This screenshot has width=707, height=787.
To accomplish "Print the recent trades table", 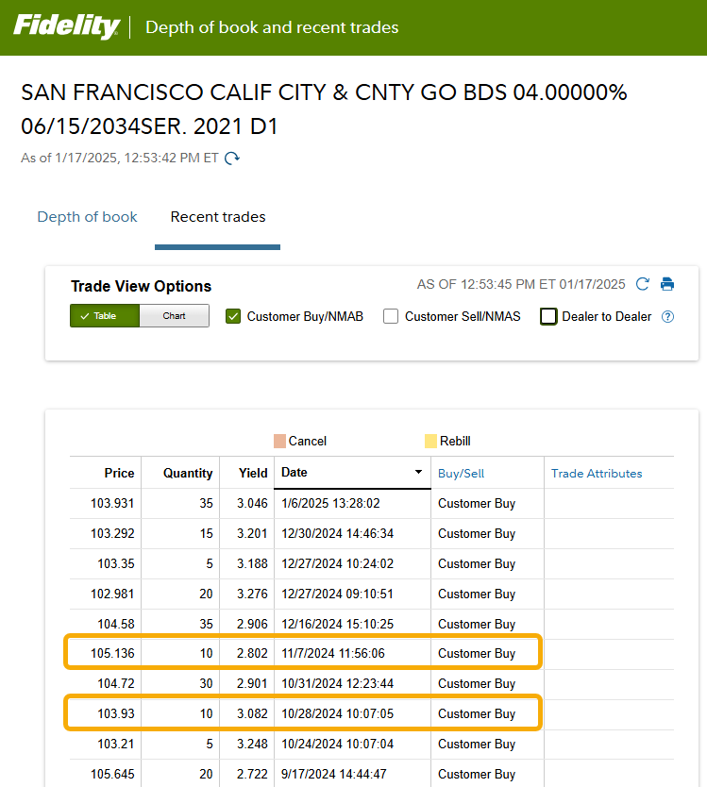I will 667,284.
